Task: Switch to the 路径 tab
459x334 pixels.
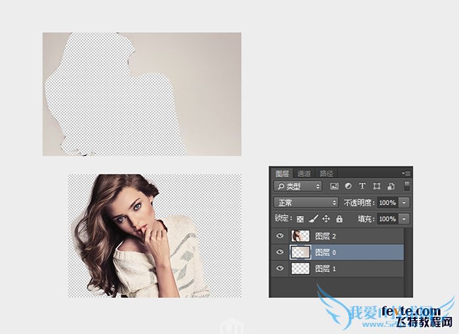Action: point(326,174)
